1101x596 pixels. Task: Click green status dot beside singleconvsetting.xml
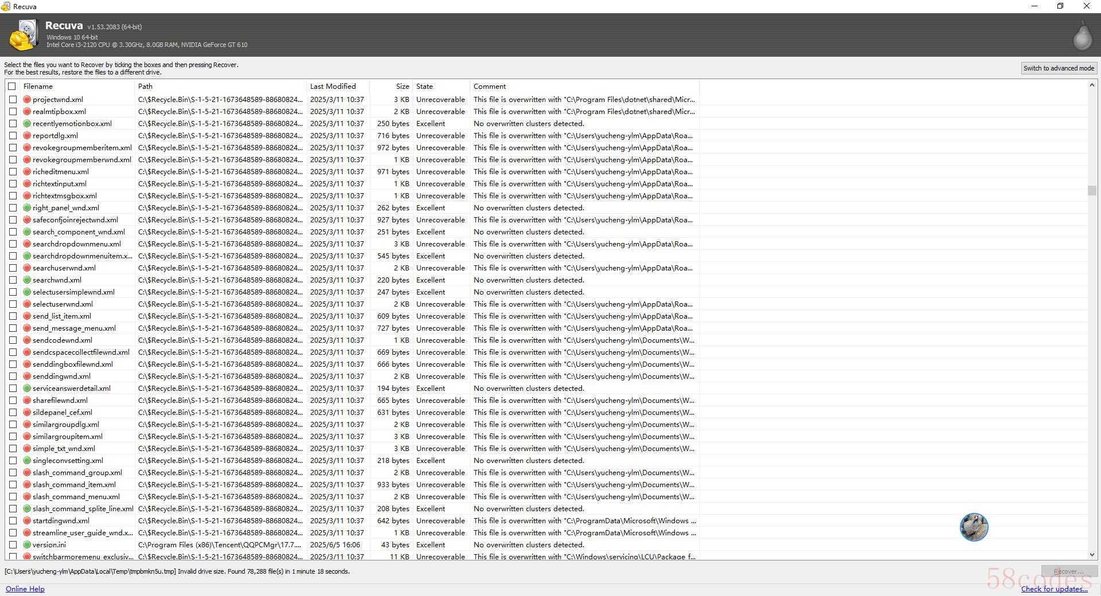coord(27,461)
